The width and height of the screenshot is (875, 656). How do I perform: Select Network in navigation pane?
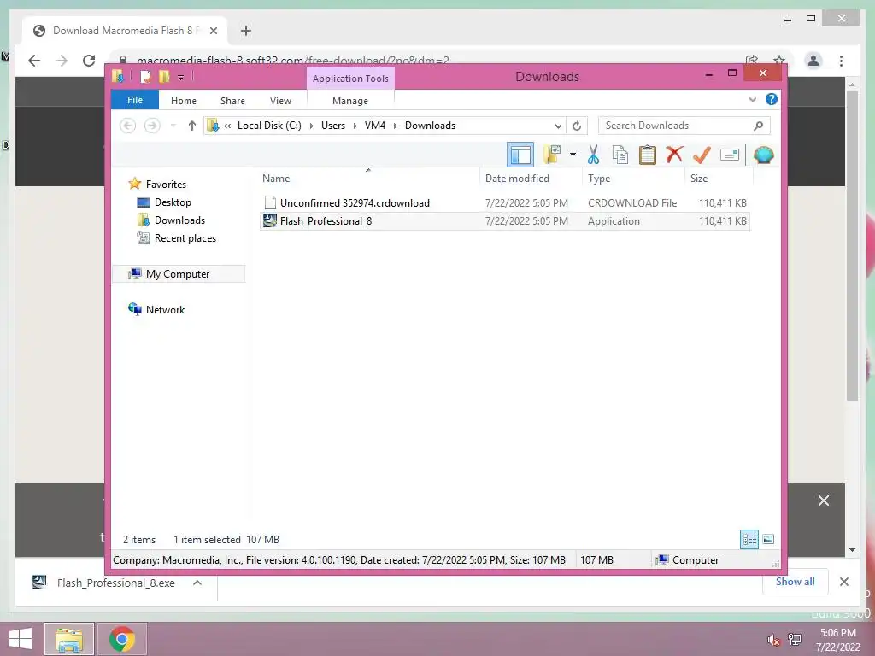[x=165, y=309]
